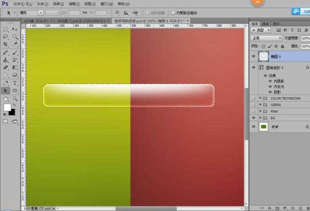
Task: Hide the rounded rectangle shape layer
Action: (254, 67)
